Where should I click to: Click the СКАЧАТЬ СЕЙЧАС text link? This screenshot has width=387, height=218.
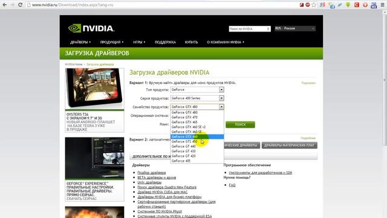[82, 199]
